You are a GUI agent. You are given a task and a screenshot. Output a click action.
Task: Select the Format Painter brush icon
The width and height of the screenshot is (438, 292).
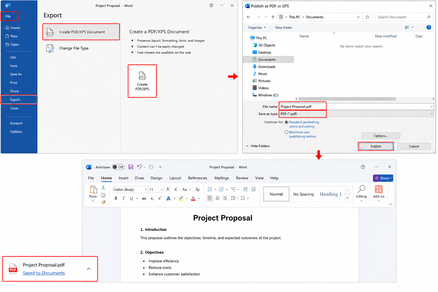click(x=103, y=202)
